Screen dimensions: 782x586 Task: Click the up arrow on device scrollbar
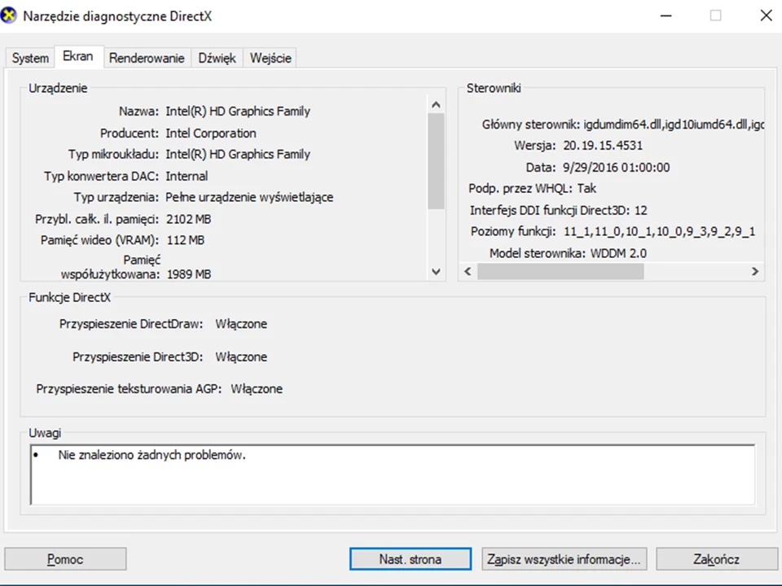tap(436, 104)
